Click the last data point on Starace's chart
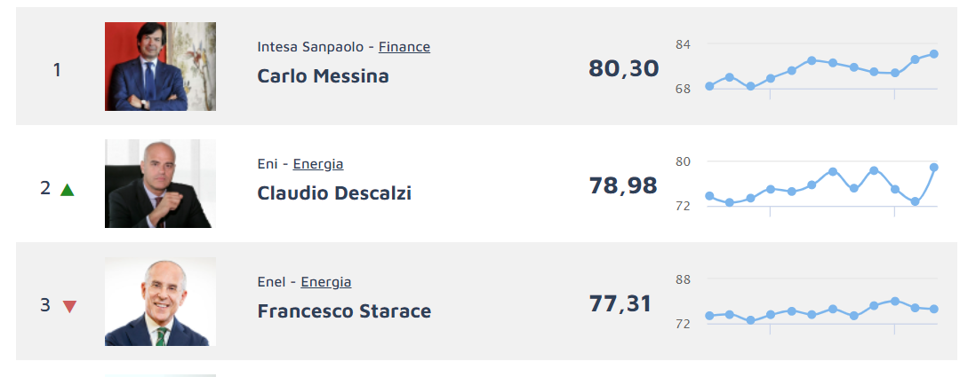This screenshot has width=960, height=377. point(934,309)
